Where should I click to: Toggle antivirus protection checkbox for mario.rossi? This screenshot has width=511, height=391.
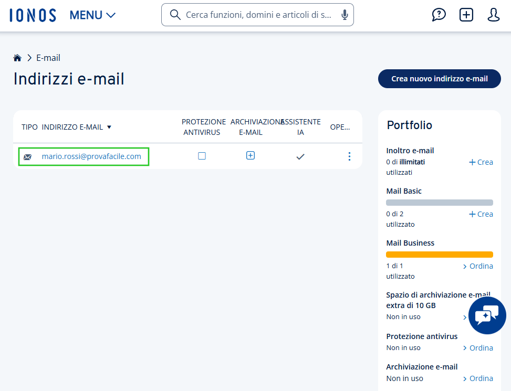pos(202,156)
